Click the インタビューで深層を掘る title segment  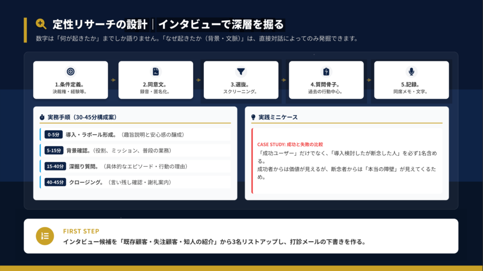[x=221, y=24]
